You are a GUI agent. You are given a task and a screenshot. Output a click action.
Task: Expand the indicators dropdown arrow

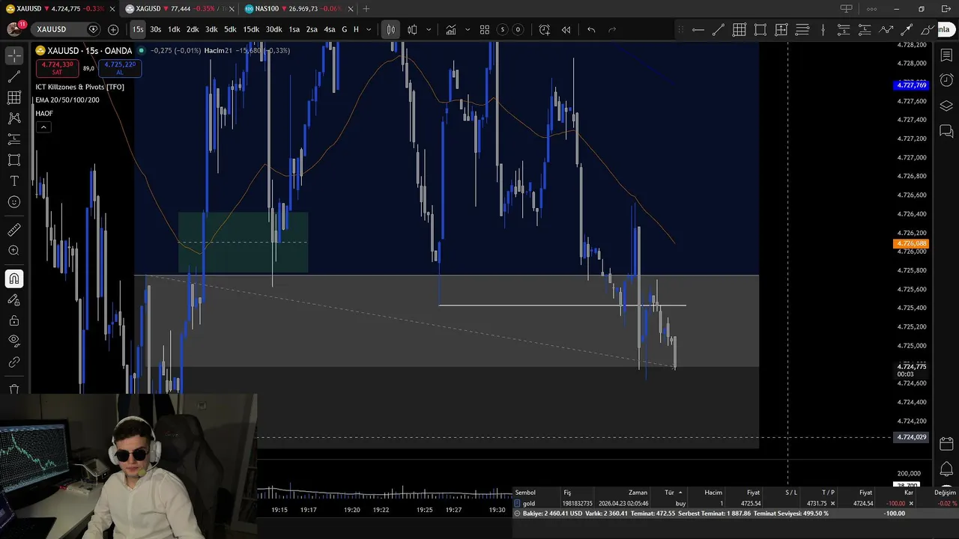click(x=468, y=29)
